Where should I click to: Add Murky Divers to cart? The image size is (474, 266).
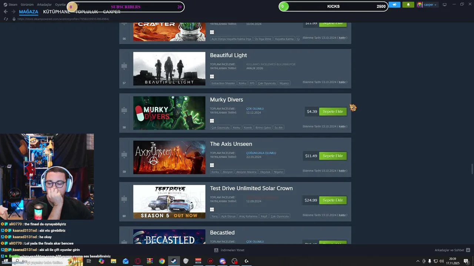[x=333, y=112]
